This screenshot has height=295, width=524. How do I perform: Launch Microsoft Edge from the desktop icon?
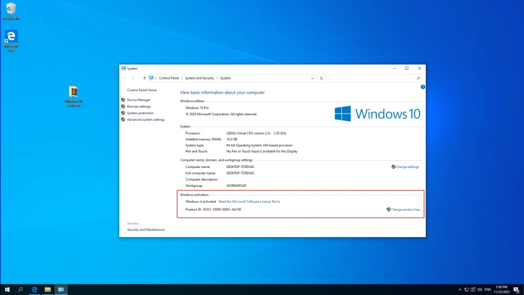(x=11, y=36)
